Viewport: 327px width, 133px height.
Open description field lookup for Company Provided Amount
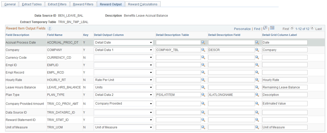coord(257,104)
